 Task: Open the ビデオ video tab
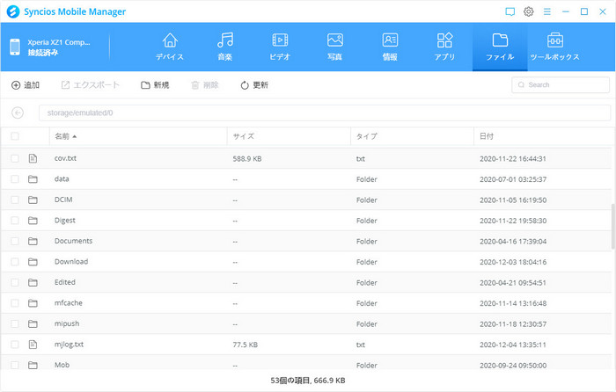click(280, 47)
